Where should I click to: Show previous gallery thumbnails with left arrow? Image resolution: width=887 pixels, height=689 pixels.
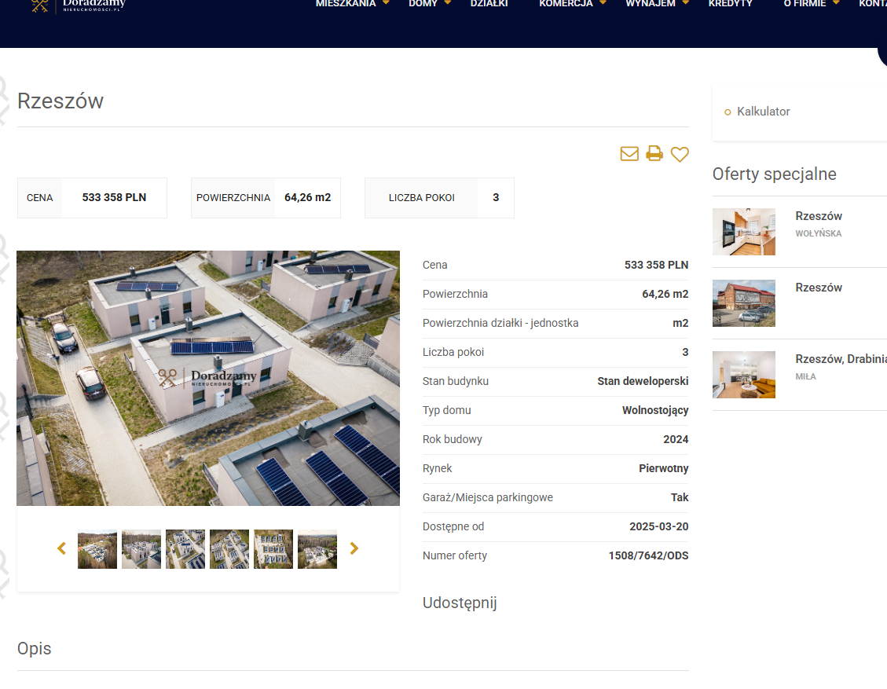[62, 548]
